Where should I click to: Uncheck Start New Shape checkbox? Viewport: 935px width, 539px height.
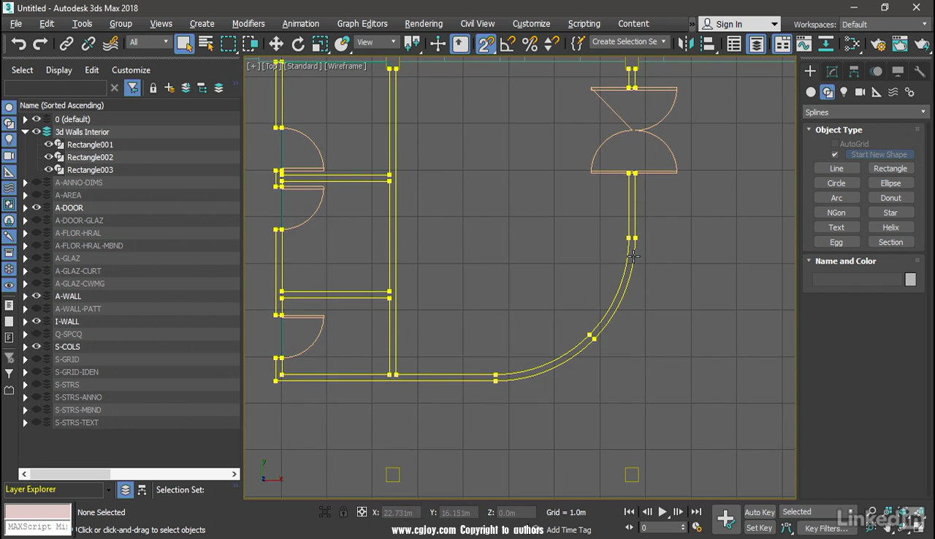(x=835, y=155)
